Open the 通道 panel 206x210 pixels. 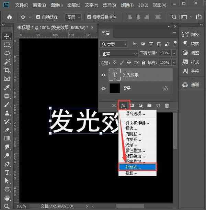pos(191,85)
